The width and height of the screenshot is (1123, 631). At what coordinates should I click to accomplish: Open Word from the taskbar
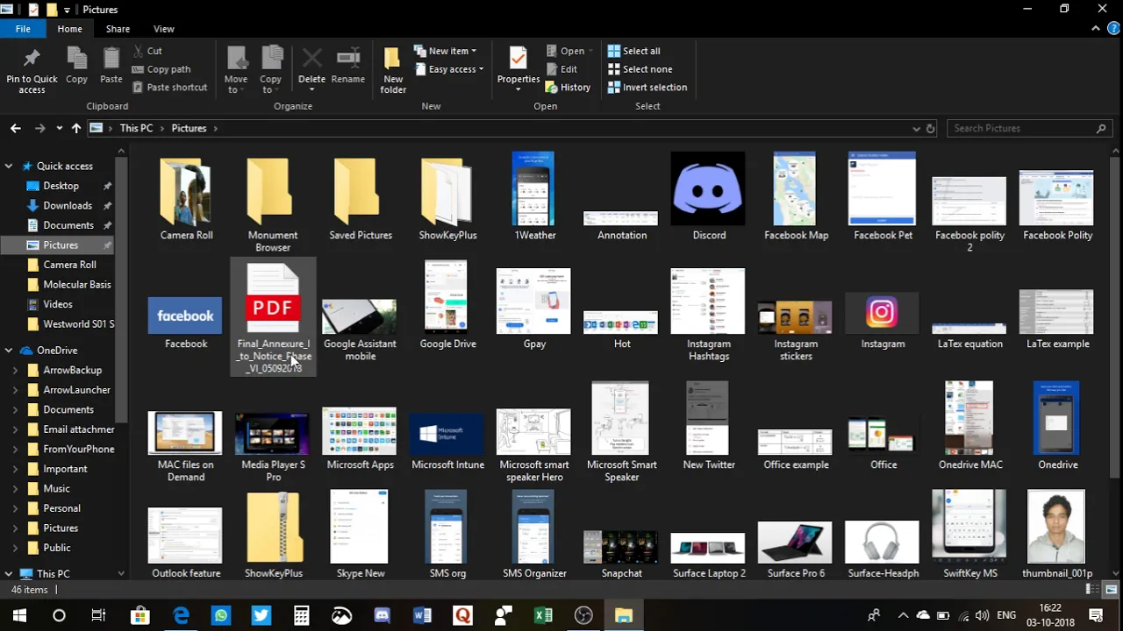422,615
